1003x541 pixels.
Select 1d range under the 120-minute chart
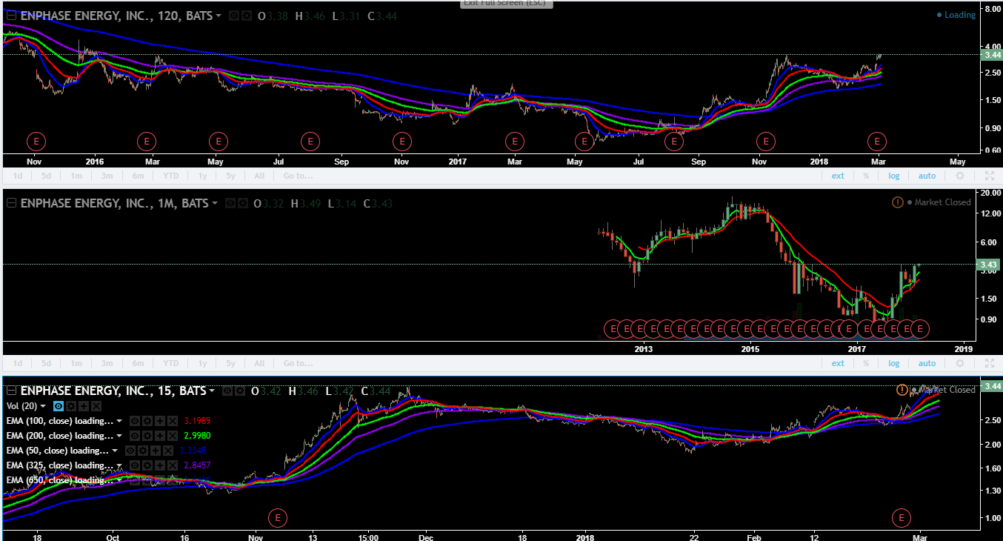[18, 176]
